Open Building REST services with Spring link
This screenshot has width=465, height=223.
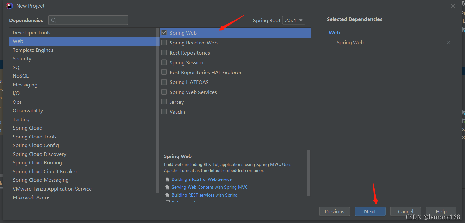pos(205,195)
